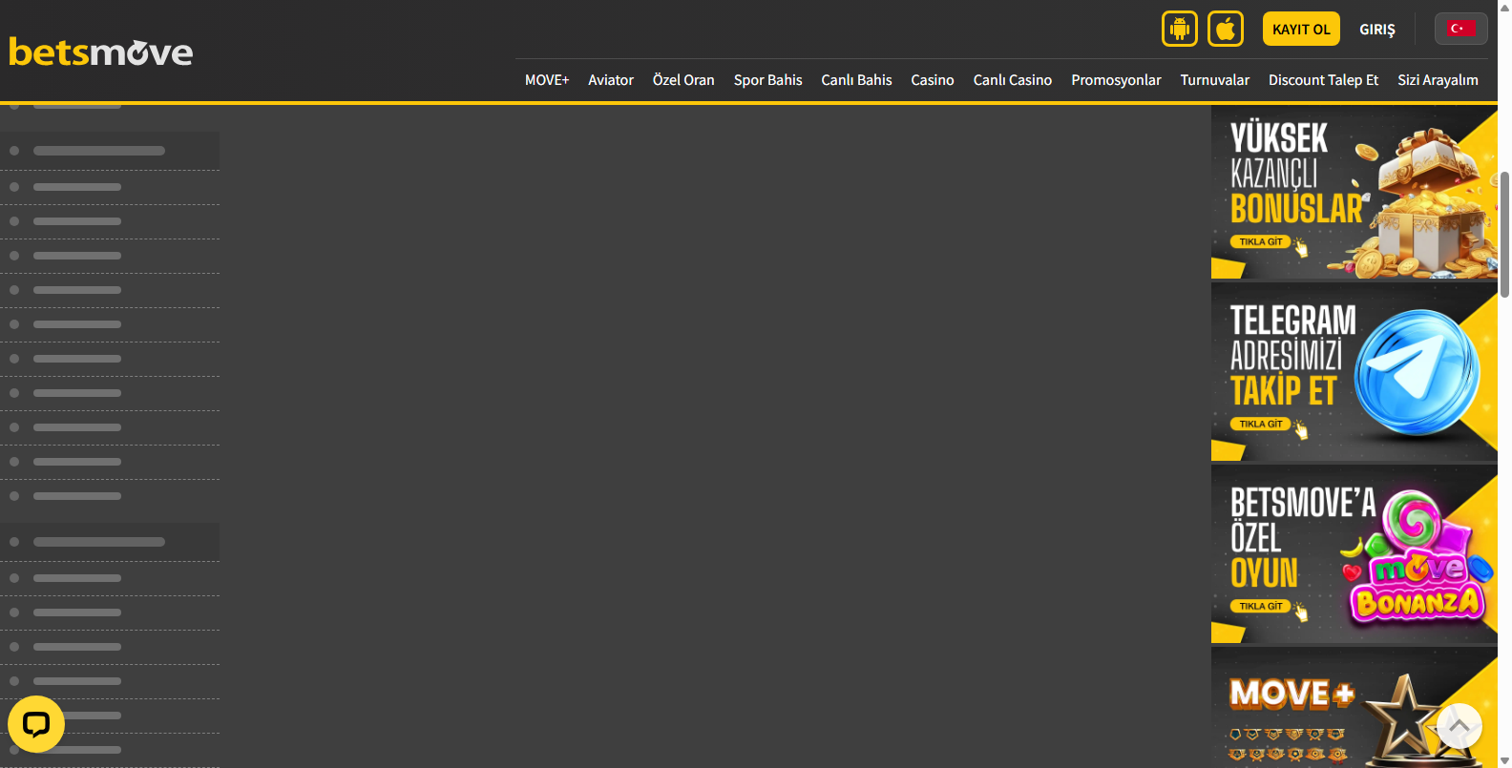Open the Telegram Adresimizi Takip Et banner
The image size is (1512, 768).
(1354, 372)
